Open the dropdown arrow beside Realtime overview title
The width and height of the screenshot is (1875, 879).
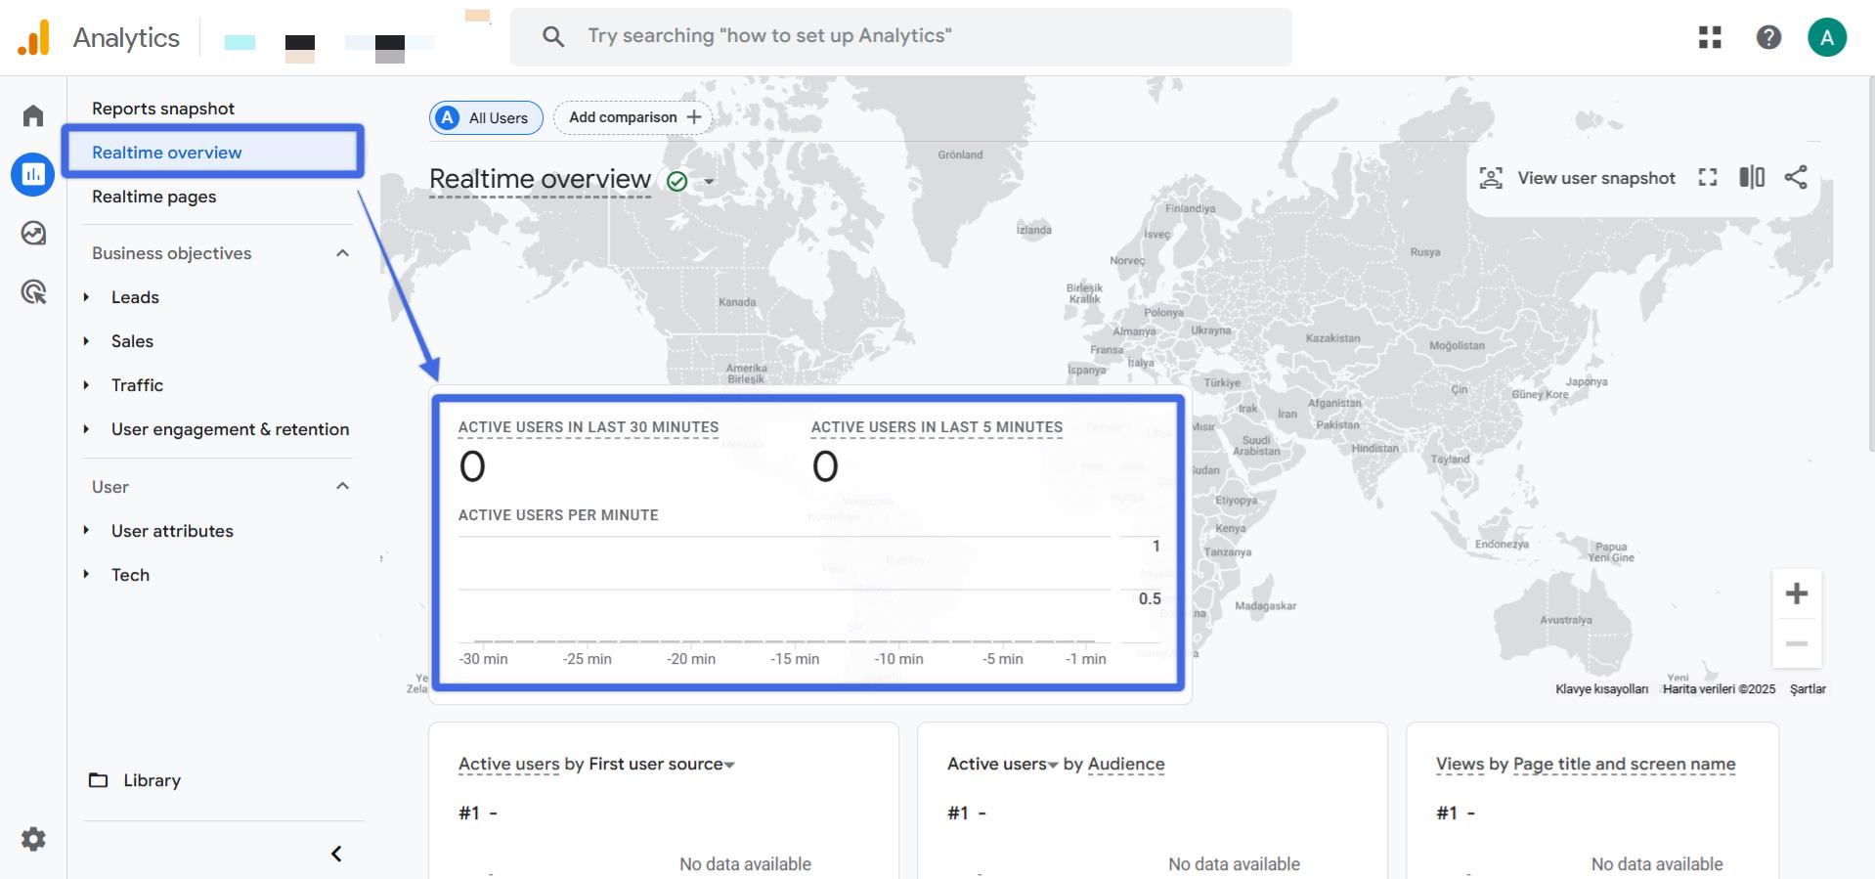click(x=709, y=182)
